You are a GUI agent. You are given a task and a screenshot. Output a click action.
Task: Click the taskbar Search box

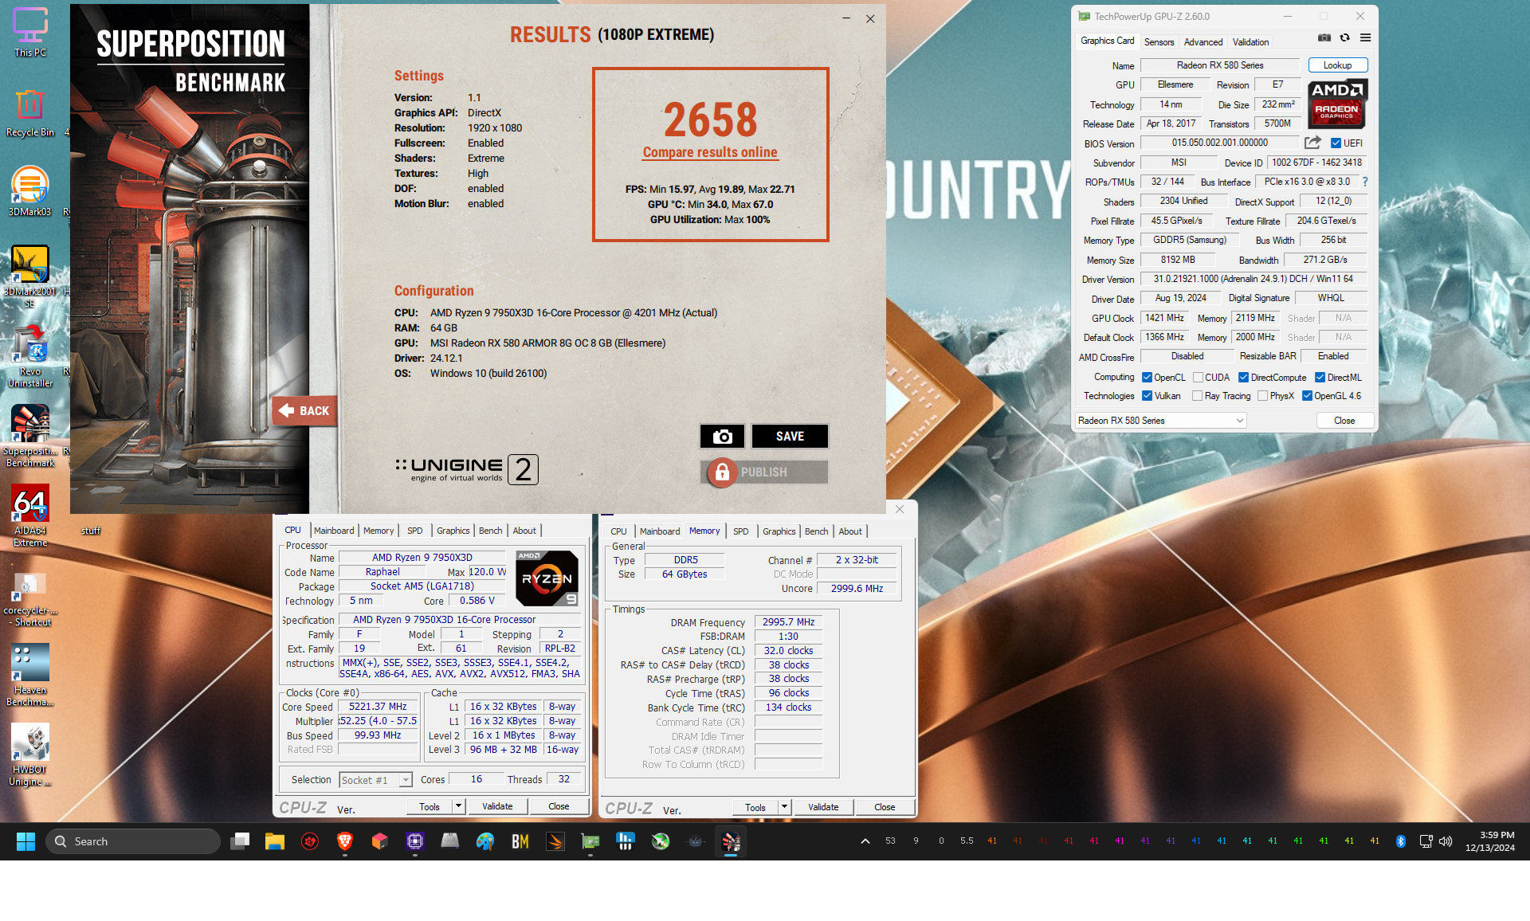click(x=133, y=841)
